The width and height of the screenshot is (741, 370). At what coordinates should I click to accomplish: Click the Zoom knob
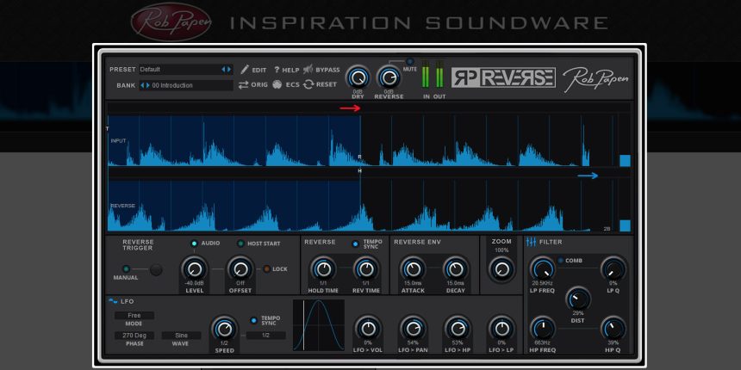(x=501, y=270)
